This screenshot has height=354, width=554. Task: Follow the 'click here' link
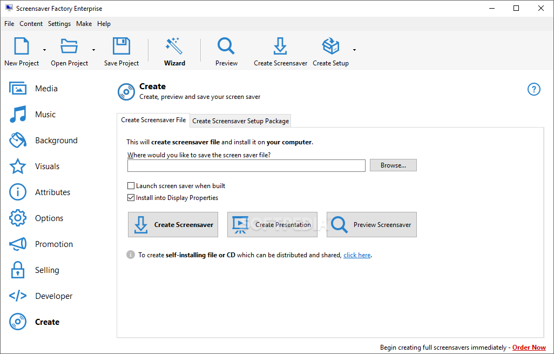(357, 255)
